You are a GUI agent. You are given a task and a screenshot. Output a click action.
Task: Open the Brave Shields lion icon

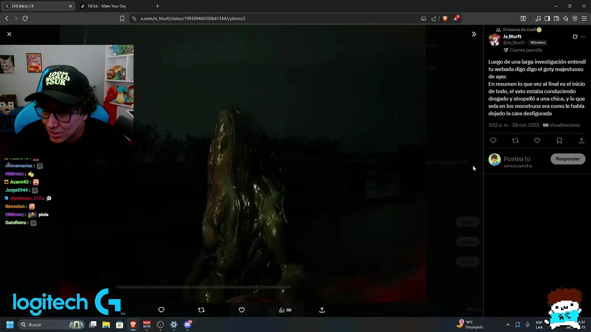tap(445, 18)
